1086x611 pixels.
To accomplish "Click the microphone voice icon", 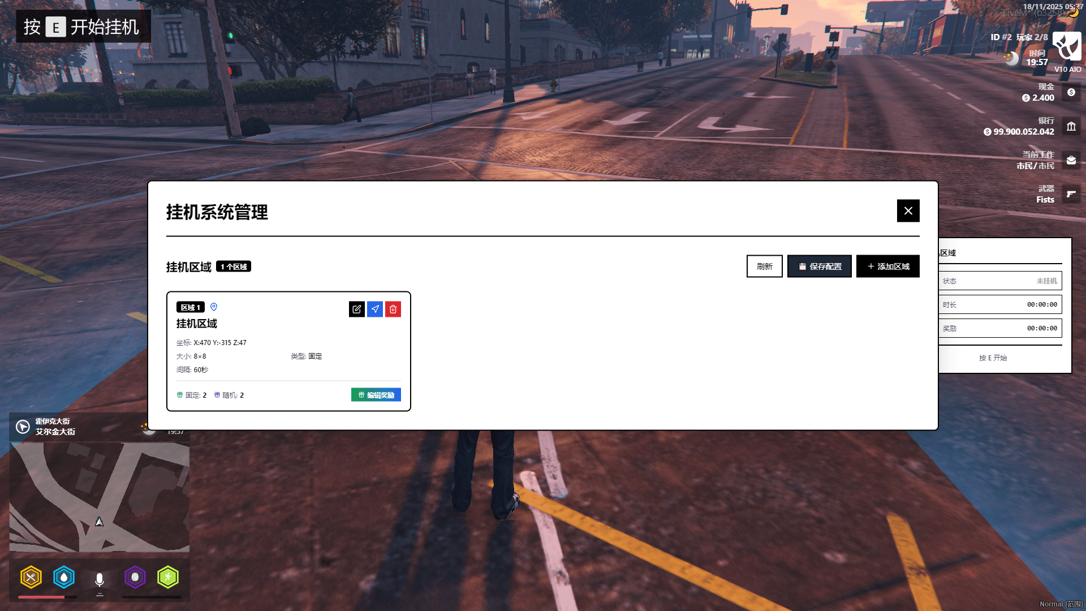I will 100,580.
